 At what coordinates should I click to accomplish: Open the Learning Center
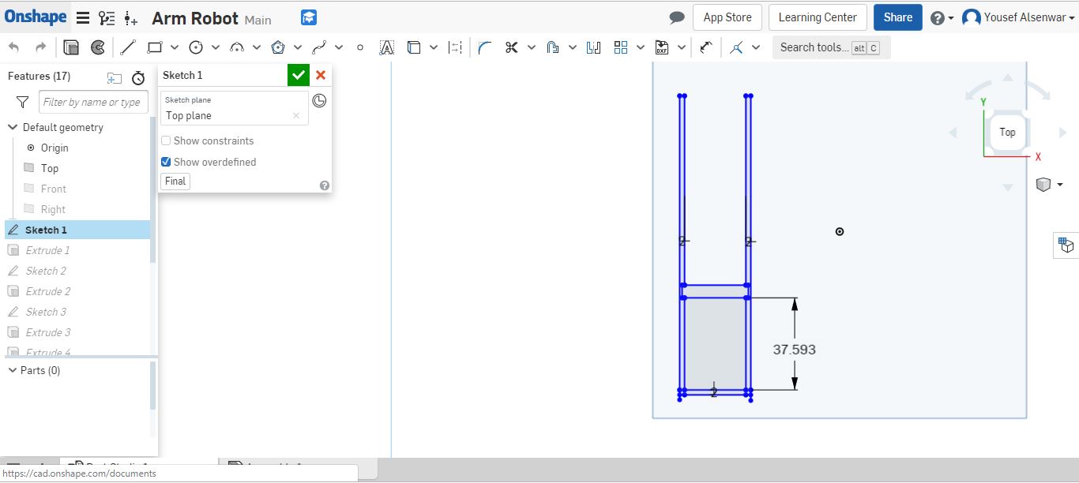tap(818, 17)
